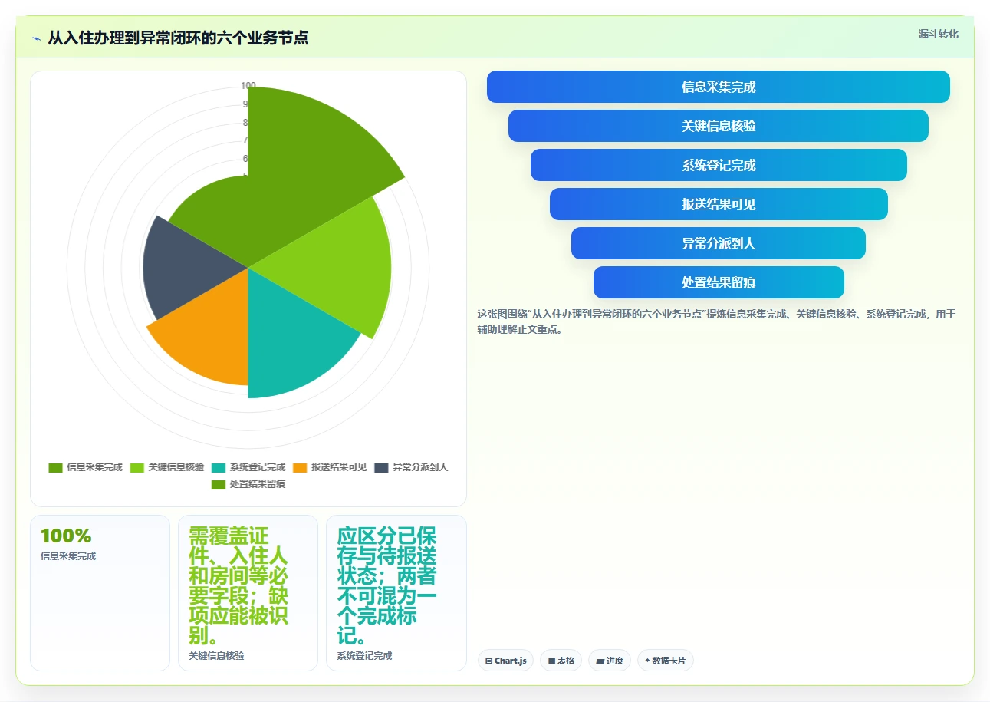Click the 信息采集完成 caption under 100%
This screenshot has width=990, height=702.
68,556
